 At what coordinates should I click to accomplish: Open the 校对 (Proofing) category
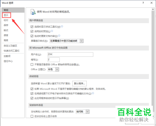click(x=6, y=20)
